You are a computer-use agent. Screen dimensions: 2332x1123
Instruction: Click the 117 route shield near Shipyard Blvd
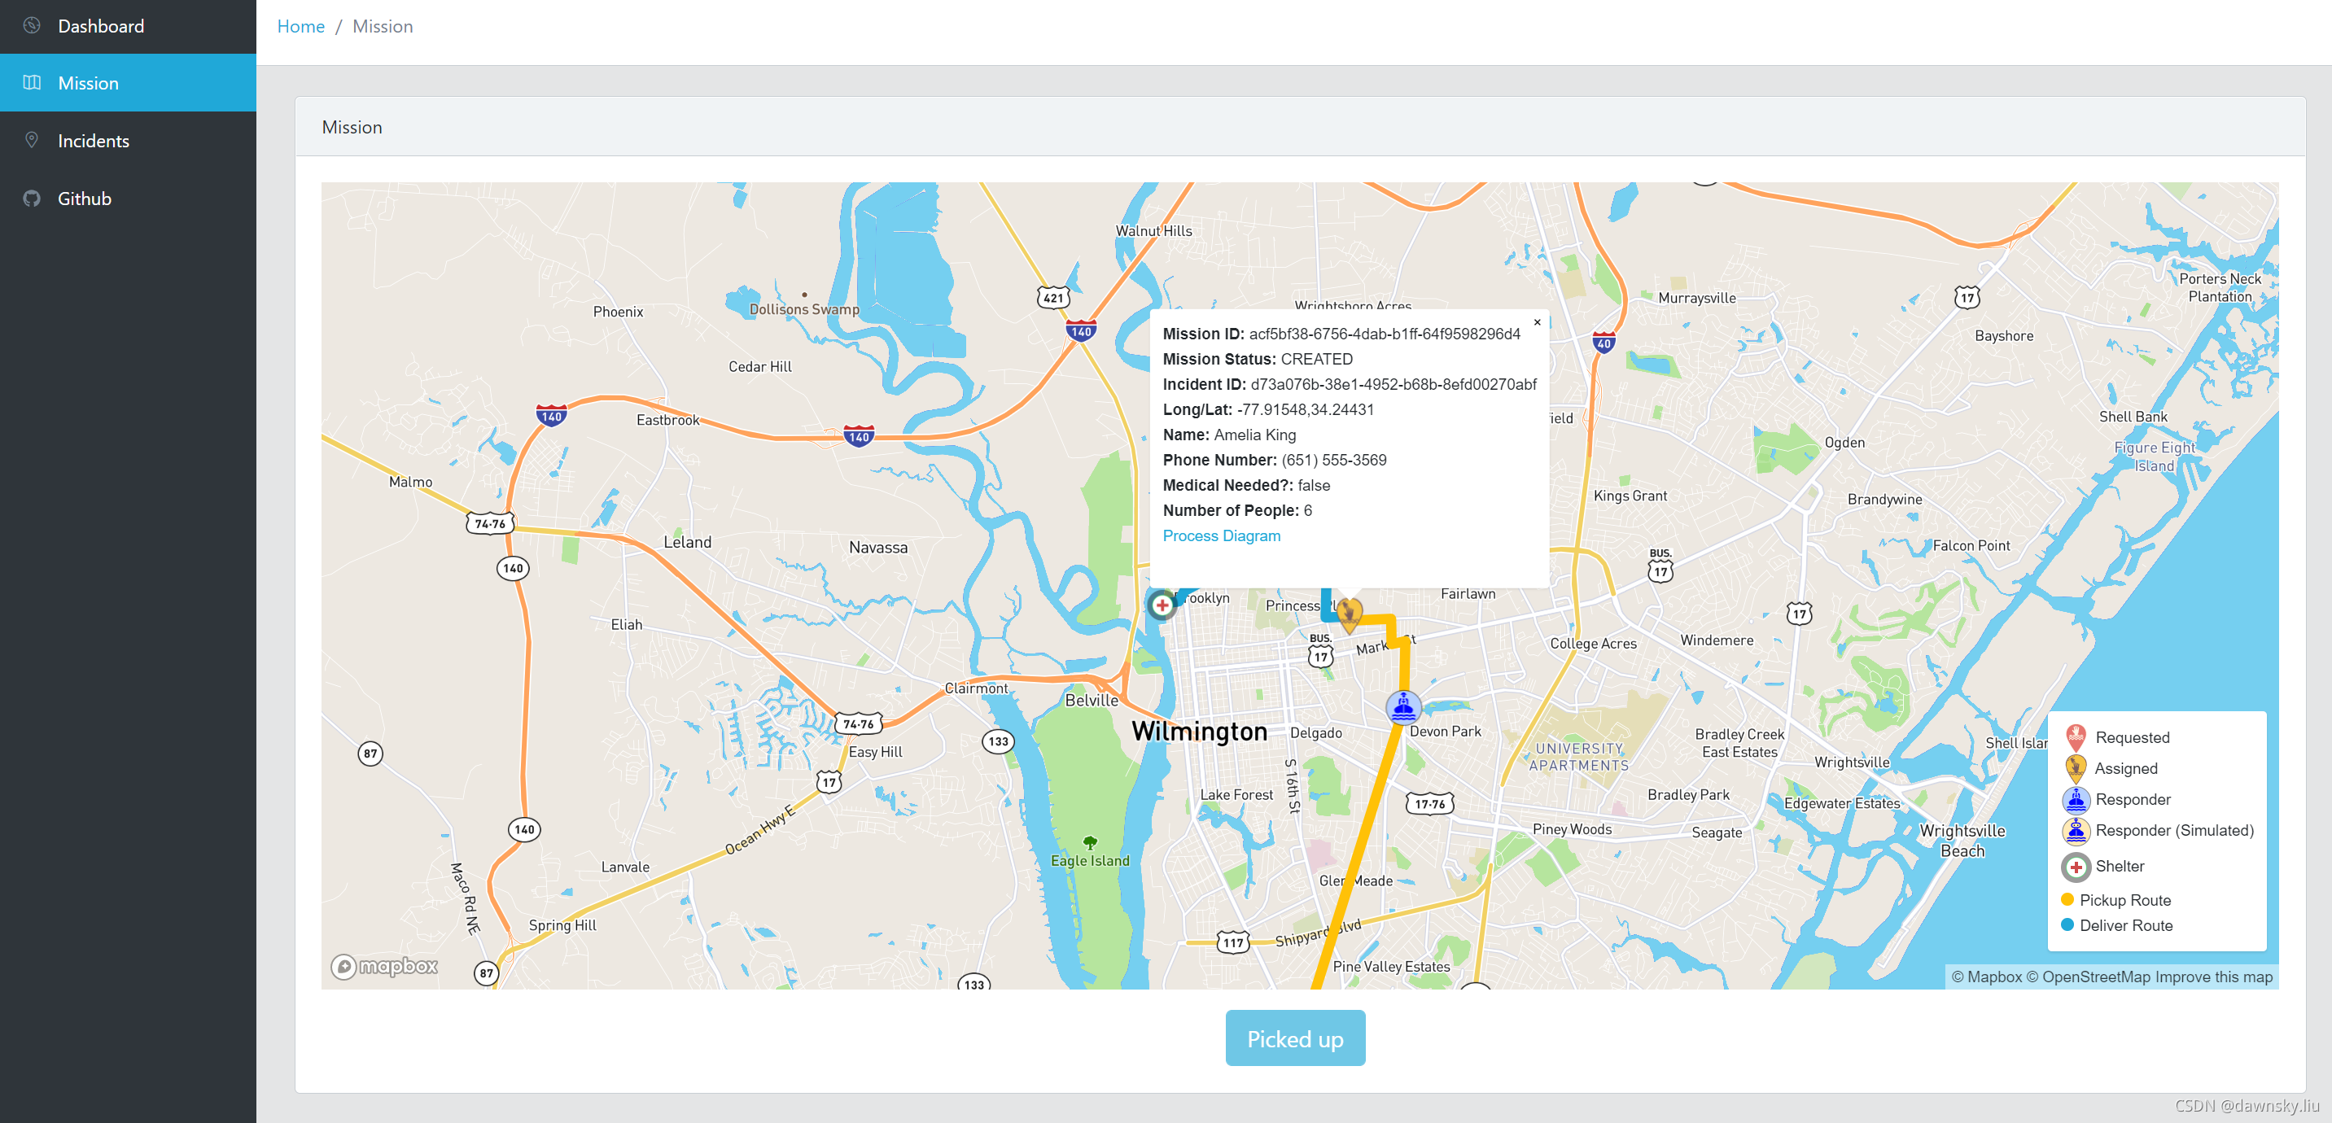tap(1233, 943)
